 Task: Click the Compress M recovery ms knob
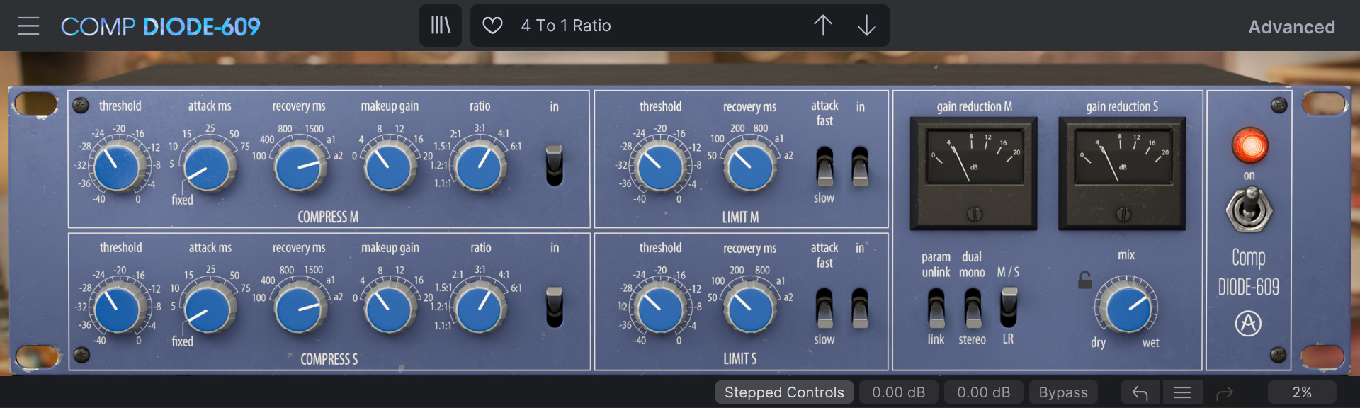pyautogui.click(x=300, y=167)
